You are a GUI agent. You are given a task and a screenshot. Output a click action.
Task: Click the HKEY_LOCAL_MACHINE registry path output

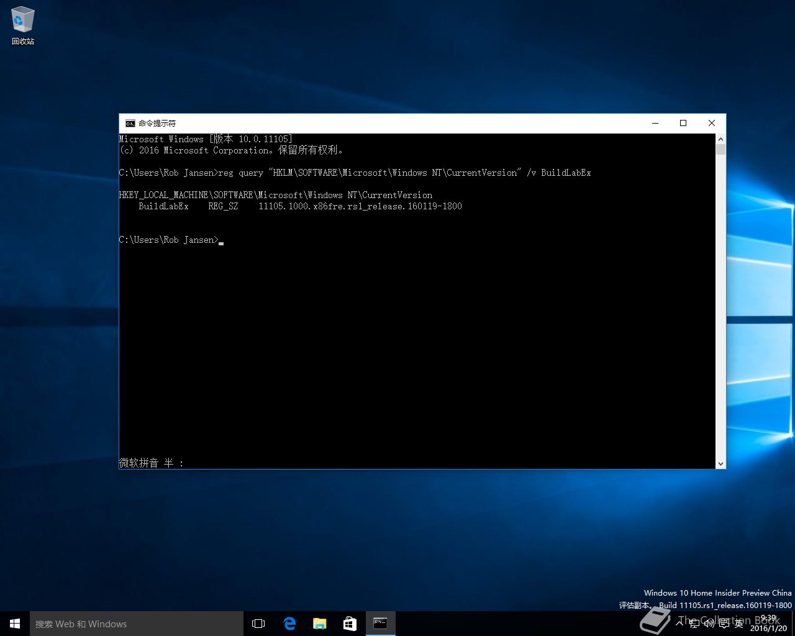point(276,195)
